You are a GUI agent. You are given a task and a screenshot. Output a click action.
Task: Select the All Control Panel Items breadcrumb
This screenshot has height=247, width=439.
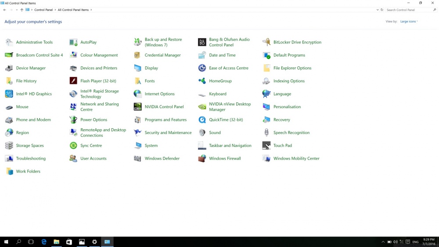(x=73, y=10)
